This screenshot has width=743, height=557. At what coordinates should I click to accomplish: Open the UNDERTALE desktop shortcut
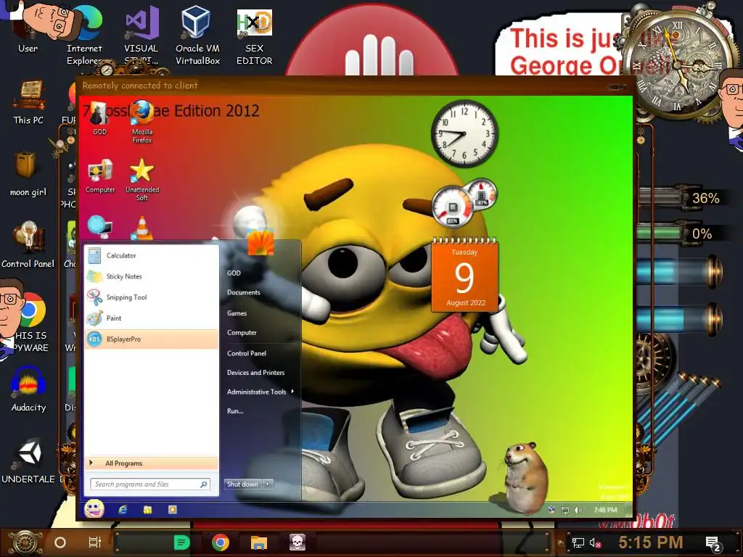[28, 461]
